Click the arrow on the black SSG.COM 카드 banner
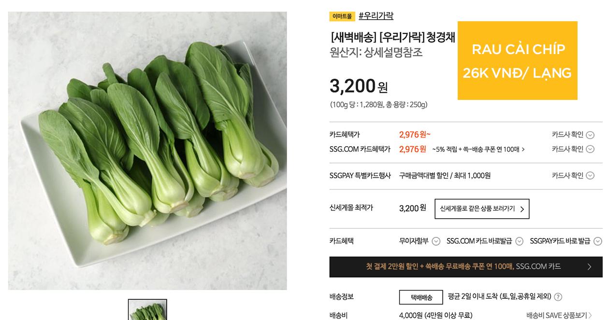 pyautogui.click(x=589, y=266)
